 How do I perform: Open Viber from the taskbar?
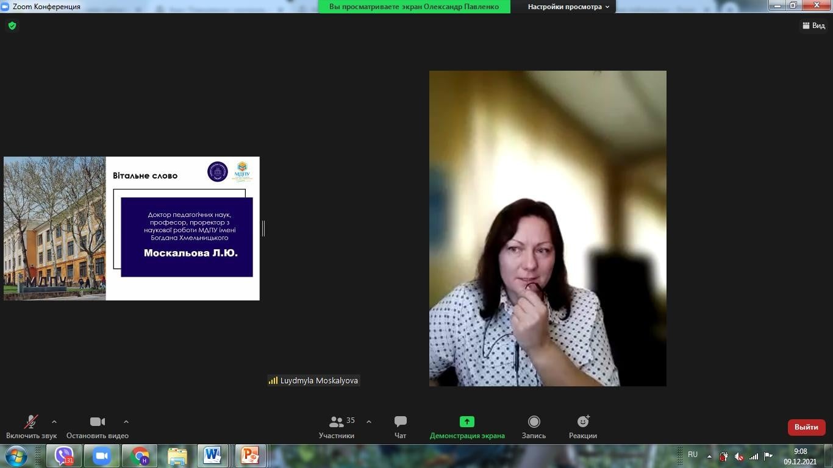click(x=64, y=456)
